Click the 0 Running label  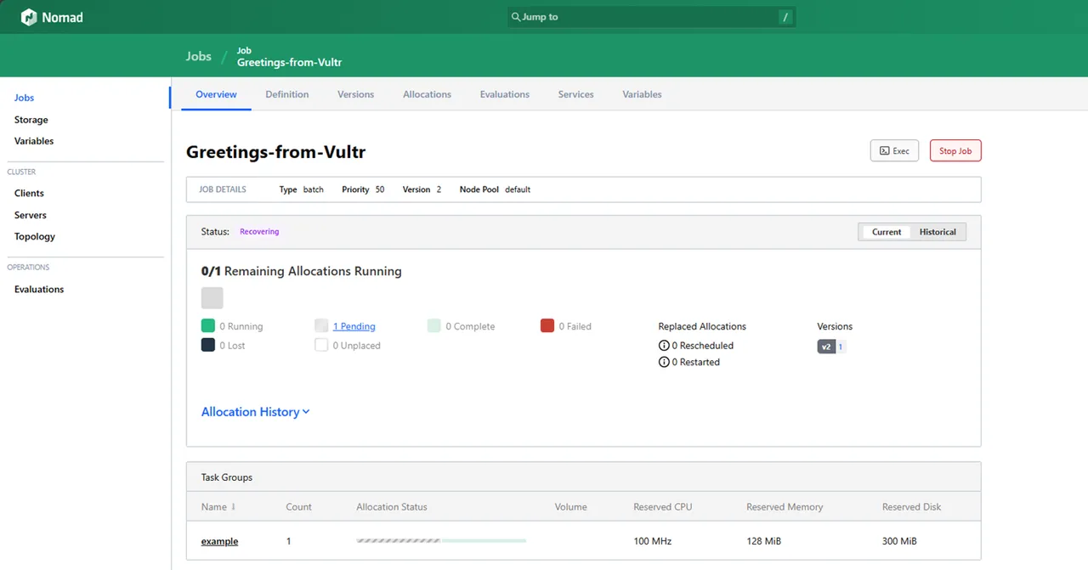point(241,326)
